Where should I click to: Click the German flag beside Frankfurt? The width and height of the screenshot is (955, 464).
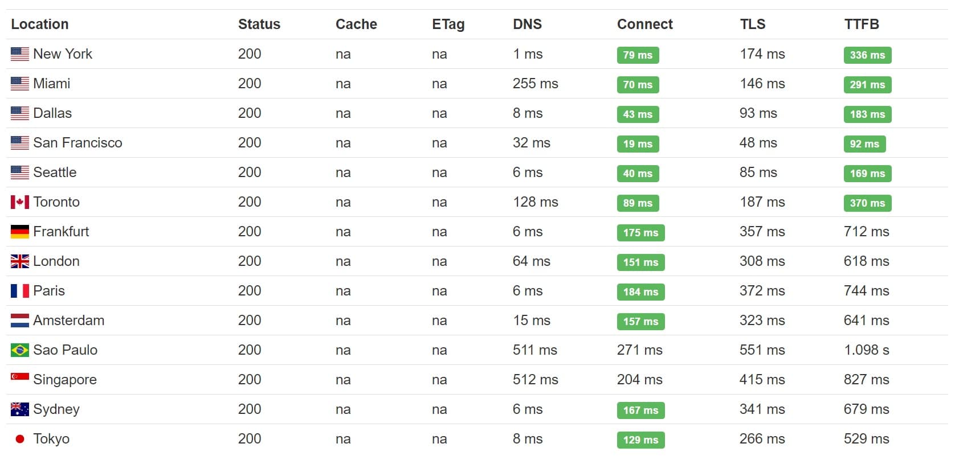19,232
